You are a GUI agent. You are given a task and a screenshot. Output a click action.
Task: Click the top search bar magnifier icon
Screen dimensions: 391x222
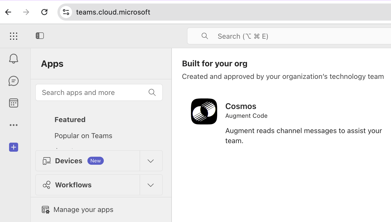pyautogui.click(x=205, y=36)
